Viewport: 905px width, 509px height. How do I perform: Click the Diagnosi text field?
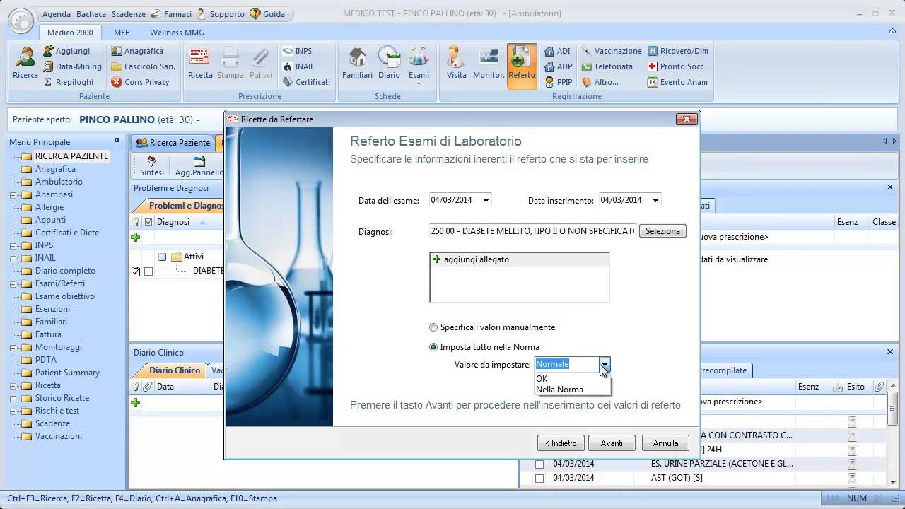(x=533, y=231)
